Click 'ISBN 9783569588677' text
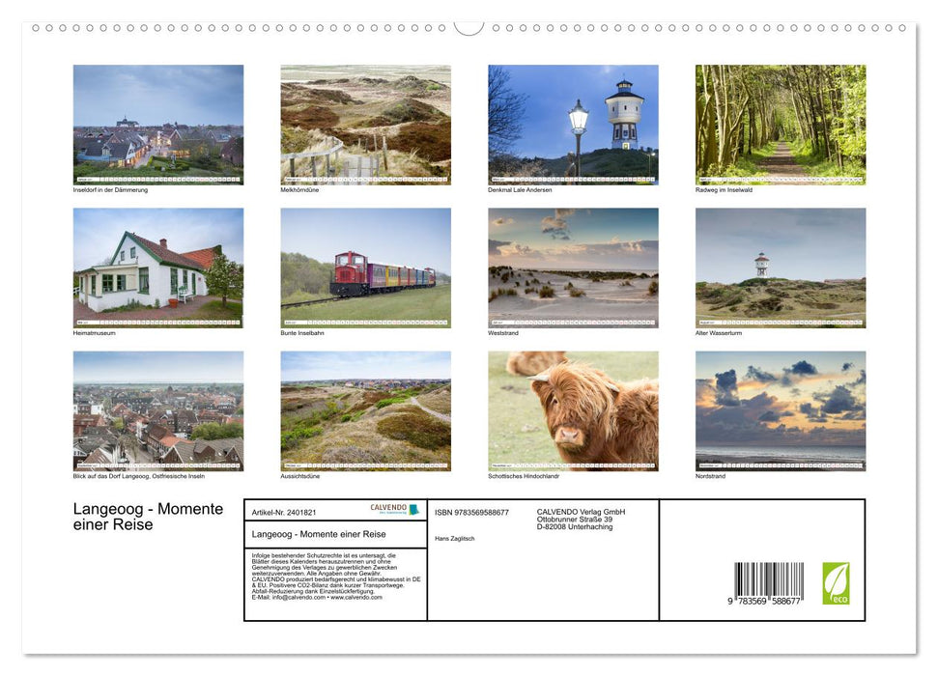Viewport: 938px width, 676px height. pos(471,513)
